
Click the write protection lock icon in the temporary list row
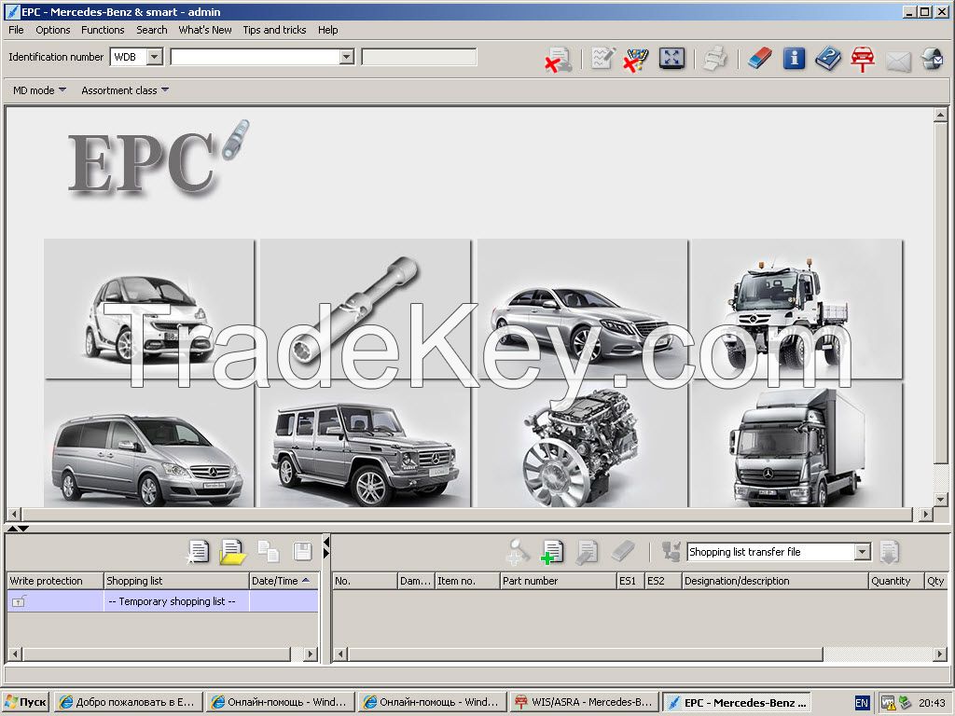(19, 601)
